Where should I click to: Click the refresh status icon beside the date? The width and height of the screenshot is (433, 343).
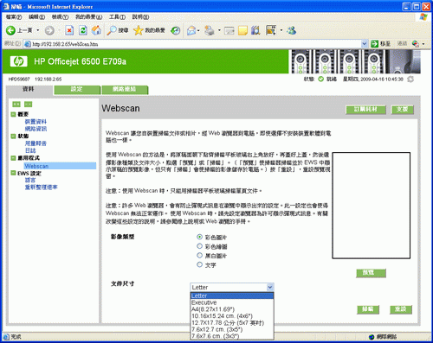point(410,79)
